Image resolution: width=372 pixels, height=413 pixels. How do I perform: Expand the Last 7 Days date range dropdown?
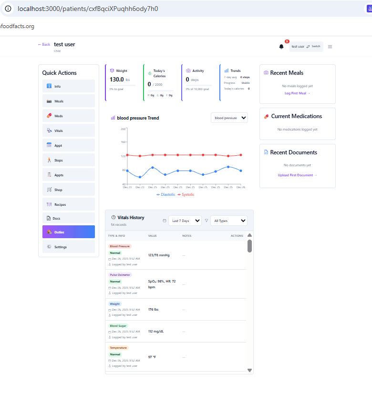[185, 221]
